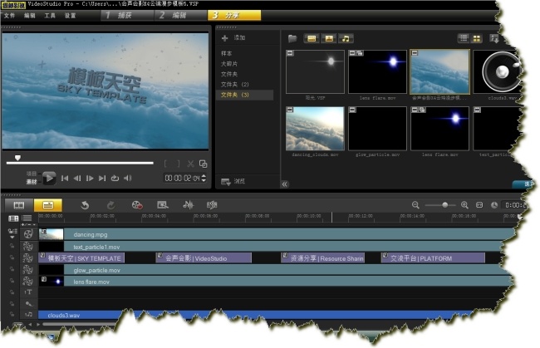Viewport: 540px width, 348px height.
Task: Open the 编辑 menu in the menu bar
Action: pos(30,16)
